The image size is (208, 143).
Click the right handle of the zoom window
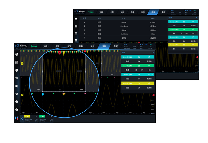[85, 71]
